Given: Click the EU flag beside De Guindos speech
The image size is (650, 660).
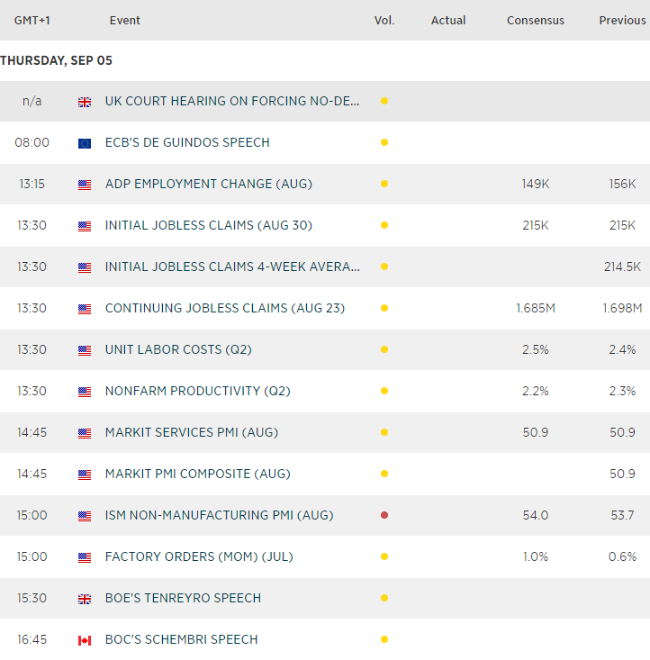Looking at the screenshot, I should point(85,143).
